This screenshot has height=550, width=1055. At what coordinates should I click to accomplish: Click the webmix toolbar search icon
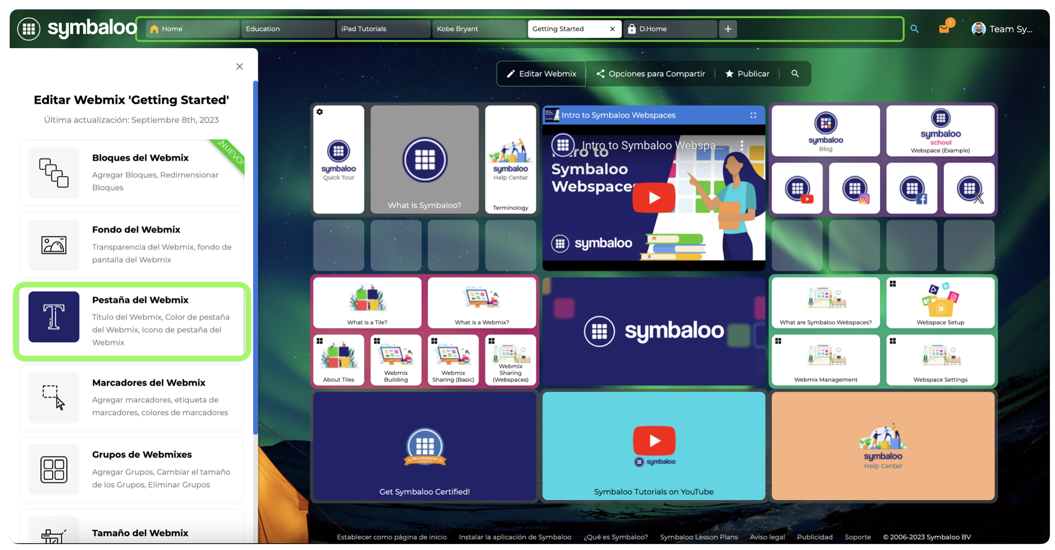pyautogui.click(x=795, y=73)
